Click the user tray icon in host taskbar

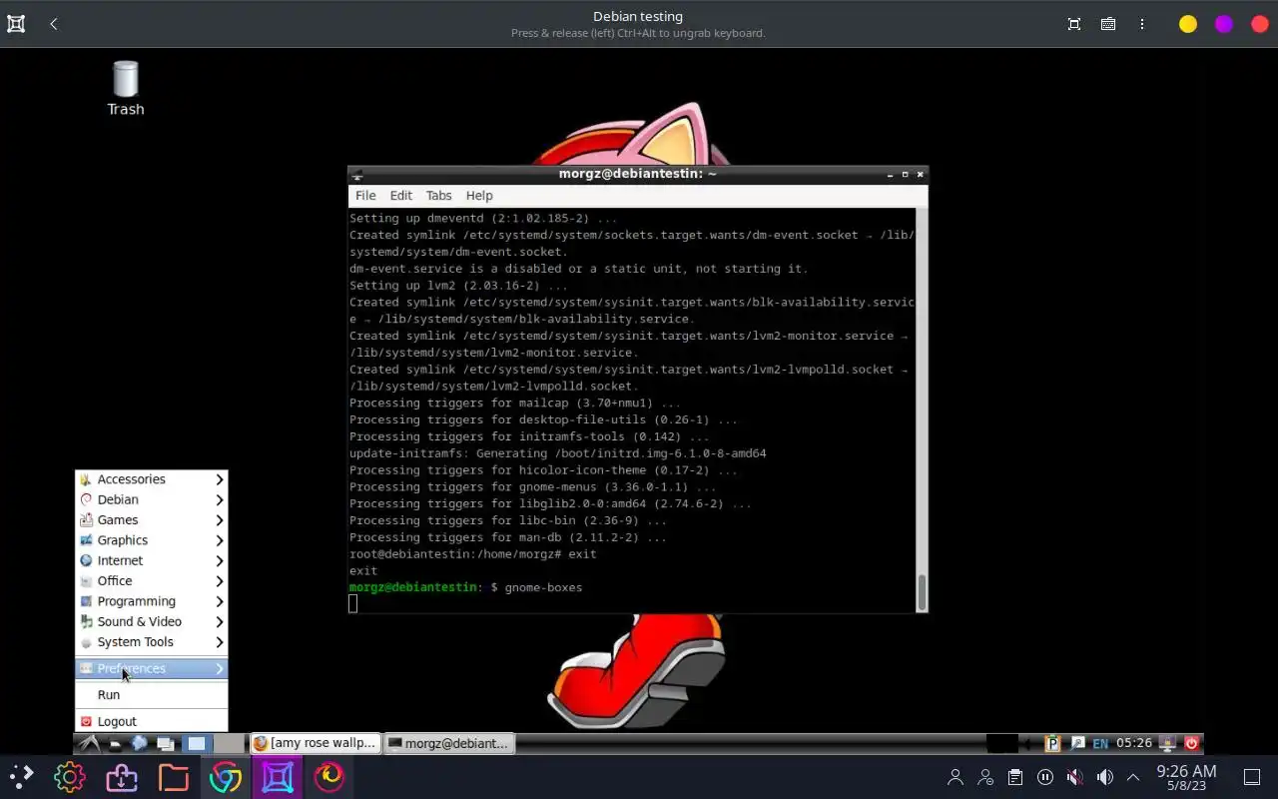[956, 777]
